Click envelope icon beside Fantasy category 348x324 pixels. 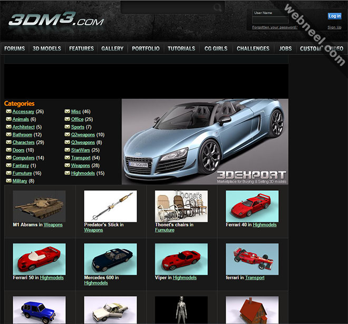click(8, 165)
